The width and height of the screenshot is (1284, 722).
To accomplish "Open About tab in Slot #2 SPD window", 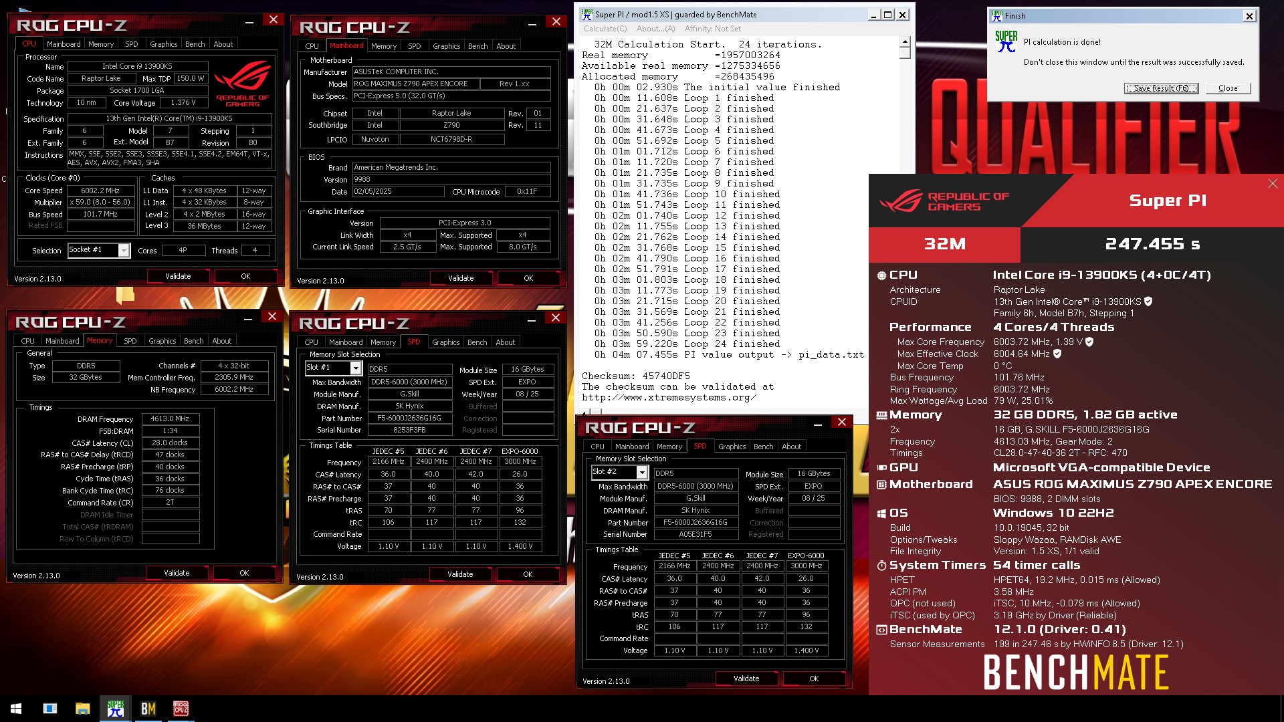I will tap(791, 447).
